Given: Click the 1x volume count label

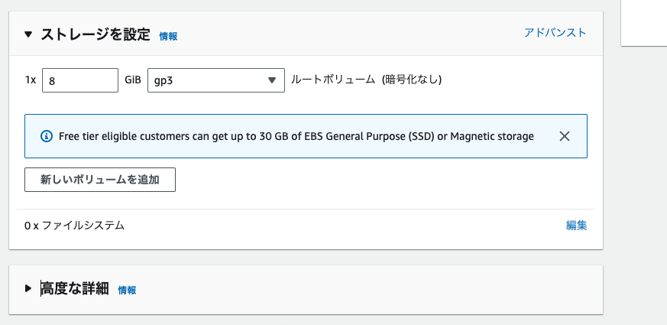Looking at the screenshot, I should [31, 80].
